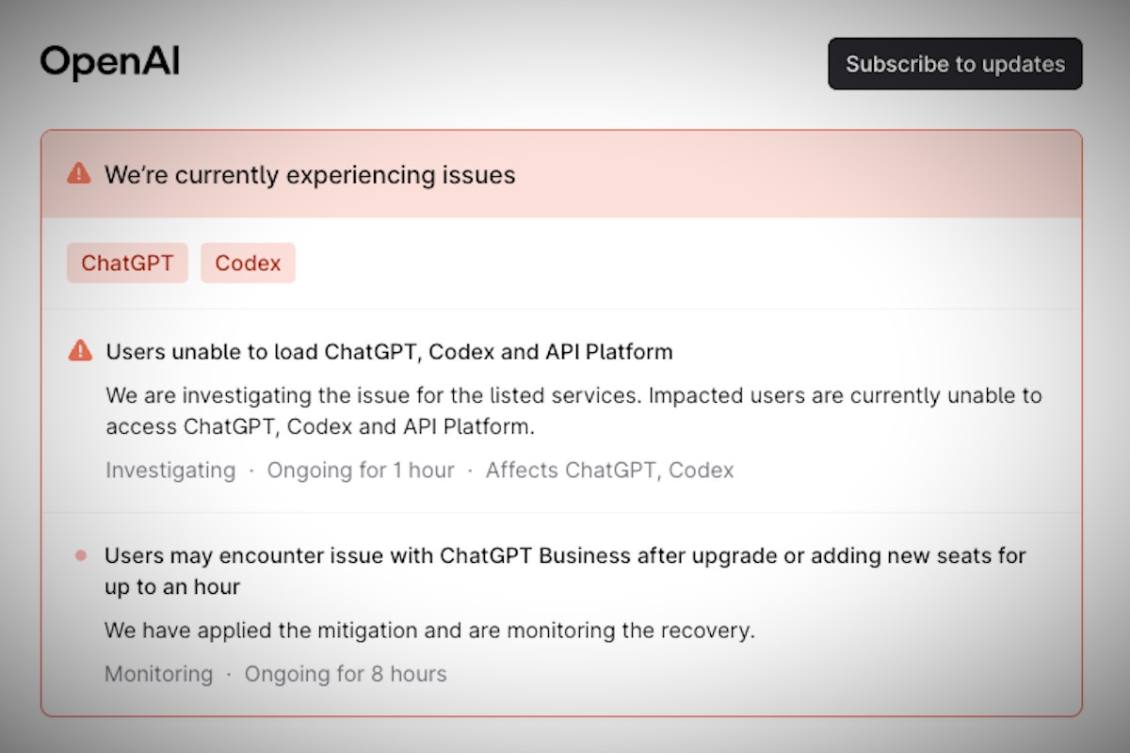1130x753 pixels.
Task: Click the Subscribe to updates button
Action: [x=955, y=64]
